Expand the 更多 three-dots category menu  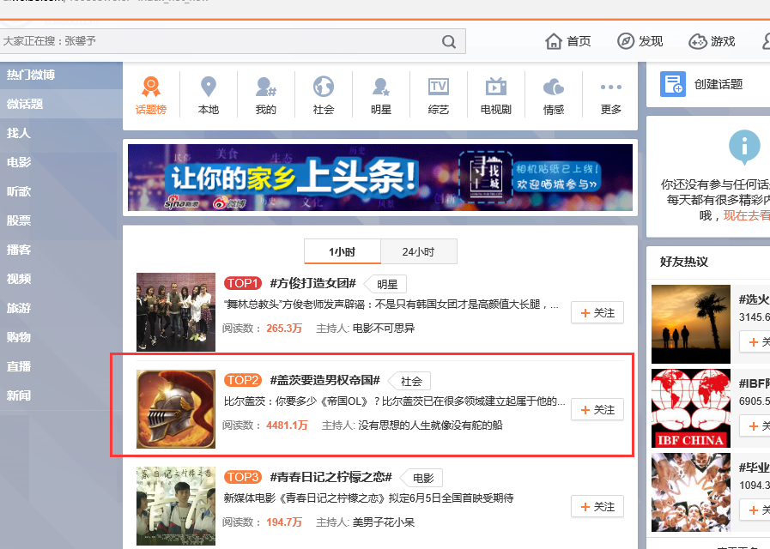[x=611, y=87]
